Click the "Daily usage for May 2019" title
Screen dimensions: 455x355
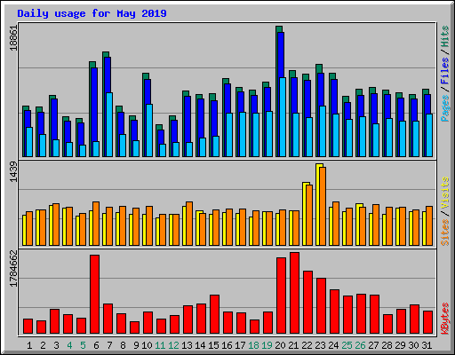click(x=92, y=13)
